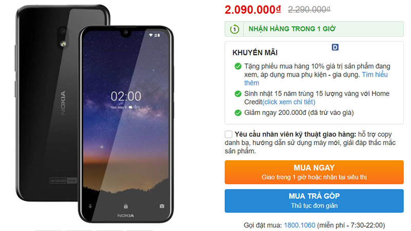
Task: Click the 1-hour delivery clock icon
Action: click(235, 29)
